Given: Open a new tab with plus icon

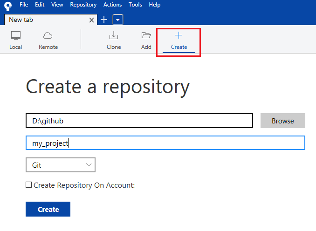Looking at the screenshot, I should pyautogui.click(x=104, y=20).
